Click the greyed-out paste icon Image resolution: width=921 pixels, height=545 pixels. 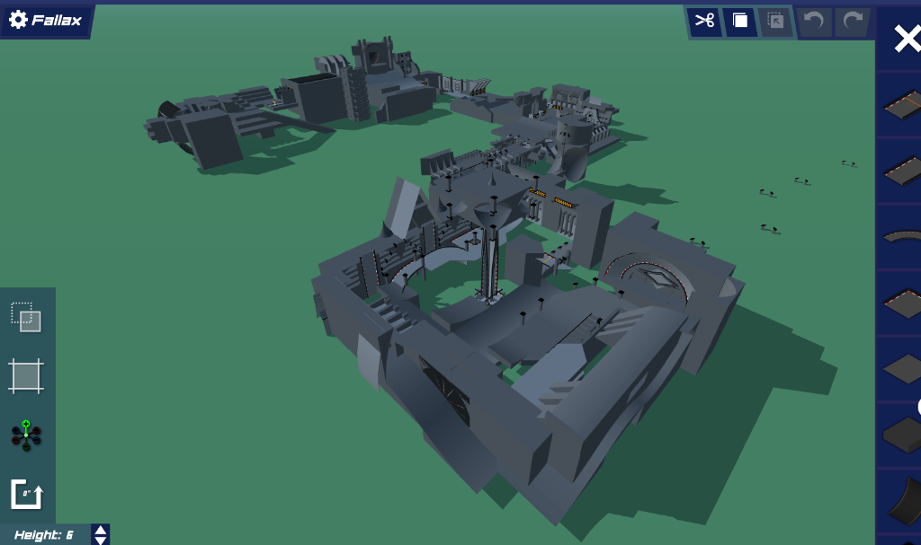(x=775, y=21)
